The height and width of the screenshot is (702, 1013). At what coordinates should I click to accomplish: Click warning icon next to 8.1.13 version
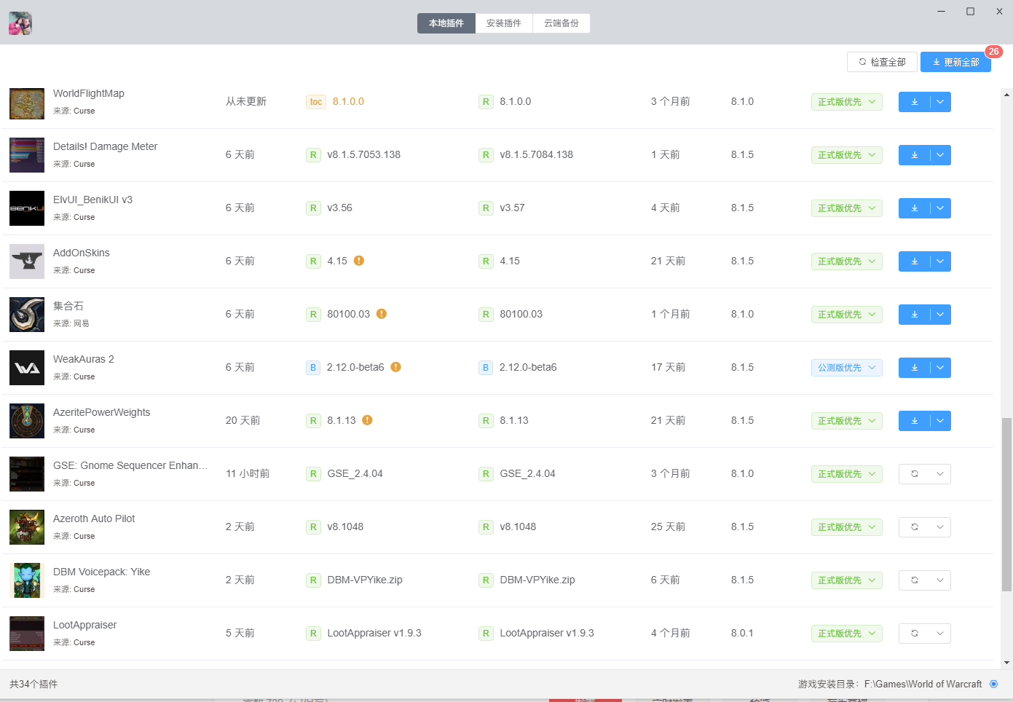pos(368,420)
